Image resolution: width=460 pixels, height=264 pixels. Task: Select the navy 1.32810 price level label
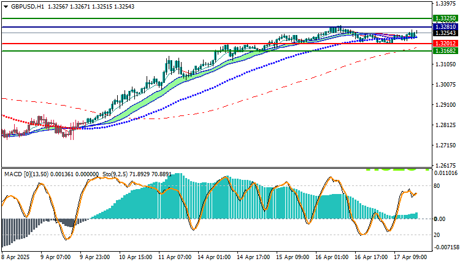coord(445,27)
